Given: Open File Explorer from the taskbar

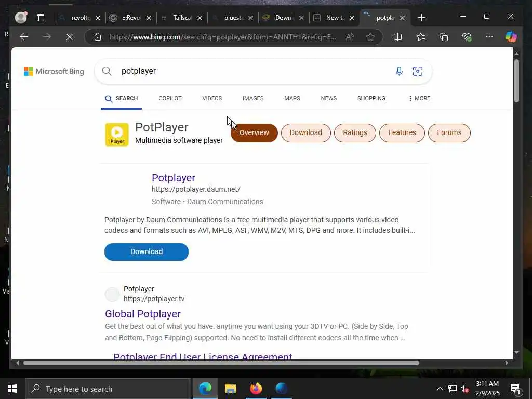Looking at the screenshot, I should (230, 389).
